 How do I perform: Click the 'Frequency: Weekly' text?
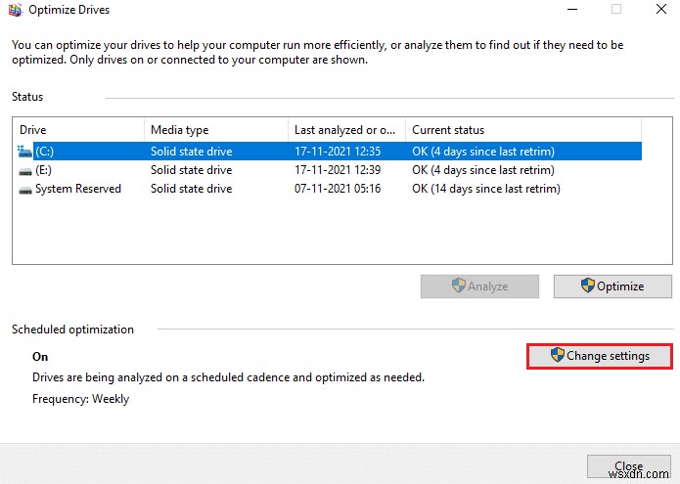point(80,399)
